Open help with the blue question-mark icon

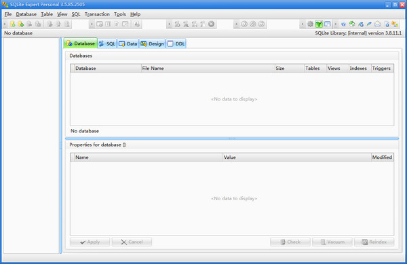click(x=343, y=24)
